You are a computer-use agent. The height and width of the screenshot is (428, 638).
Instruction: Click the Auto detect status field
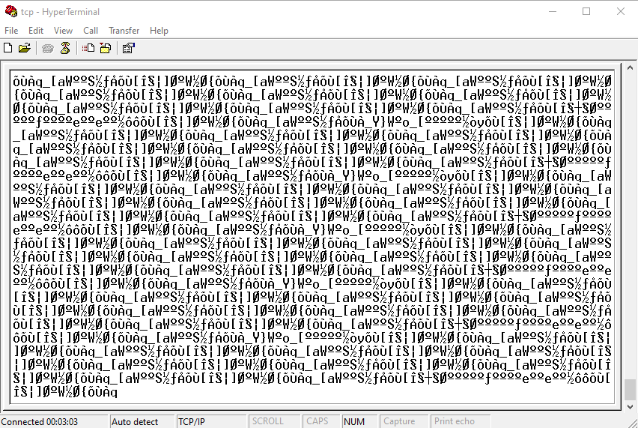click(x=142, y=421)
